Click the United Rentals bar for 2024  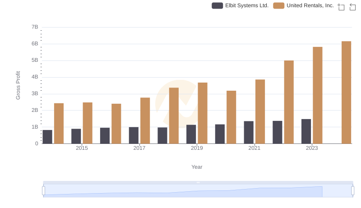coord(346,92)
